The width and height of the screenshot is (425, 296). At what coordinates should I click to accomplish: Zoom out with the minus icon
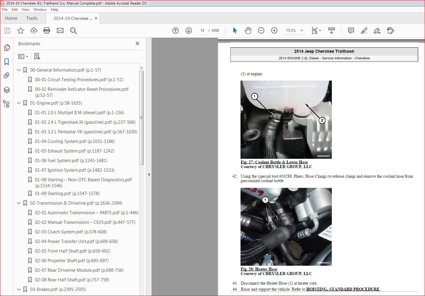click(x=261, y=31)
